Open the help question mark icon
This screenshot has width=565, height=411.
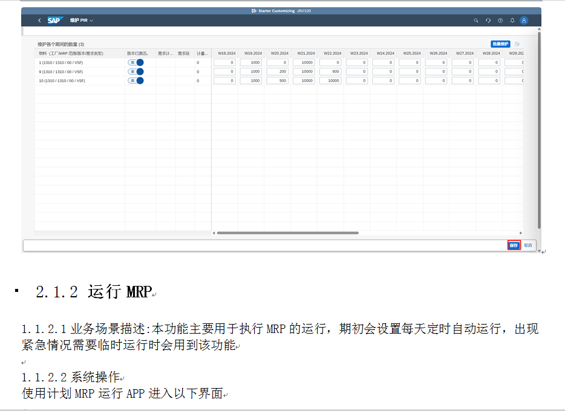(500, 20)
